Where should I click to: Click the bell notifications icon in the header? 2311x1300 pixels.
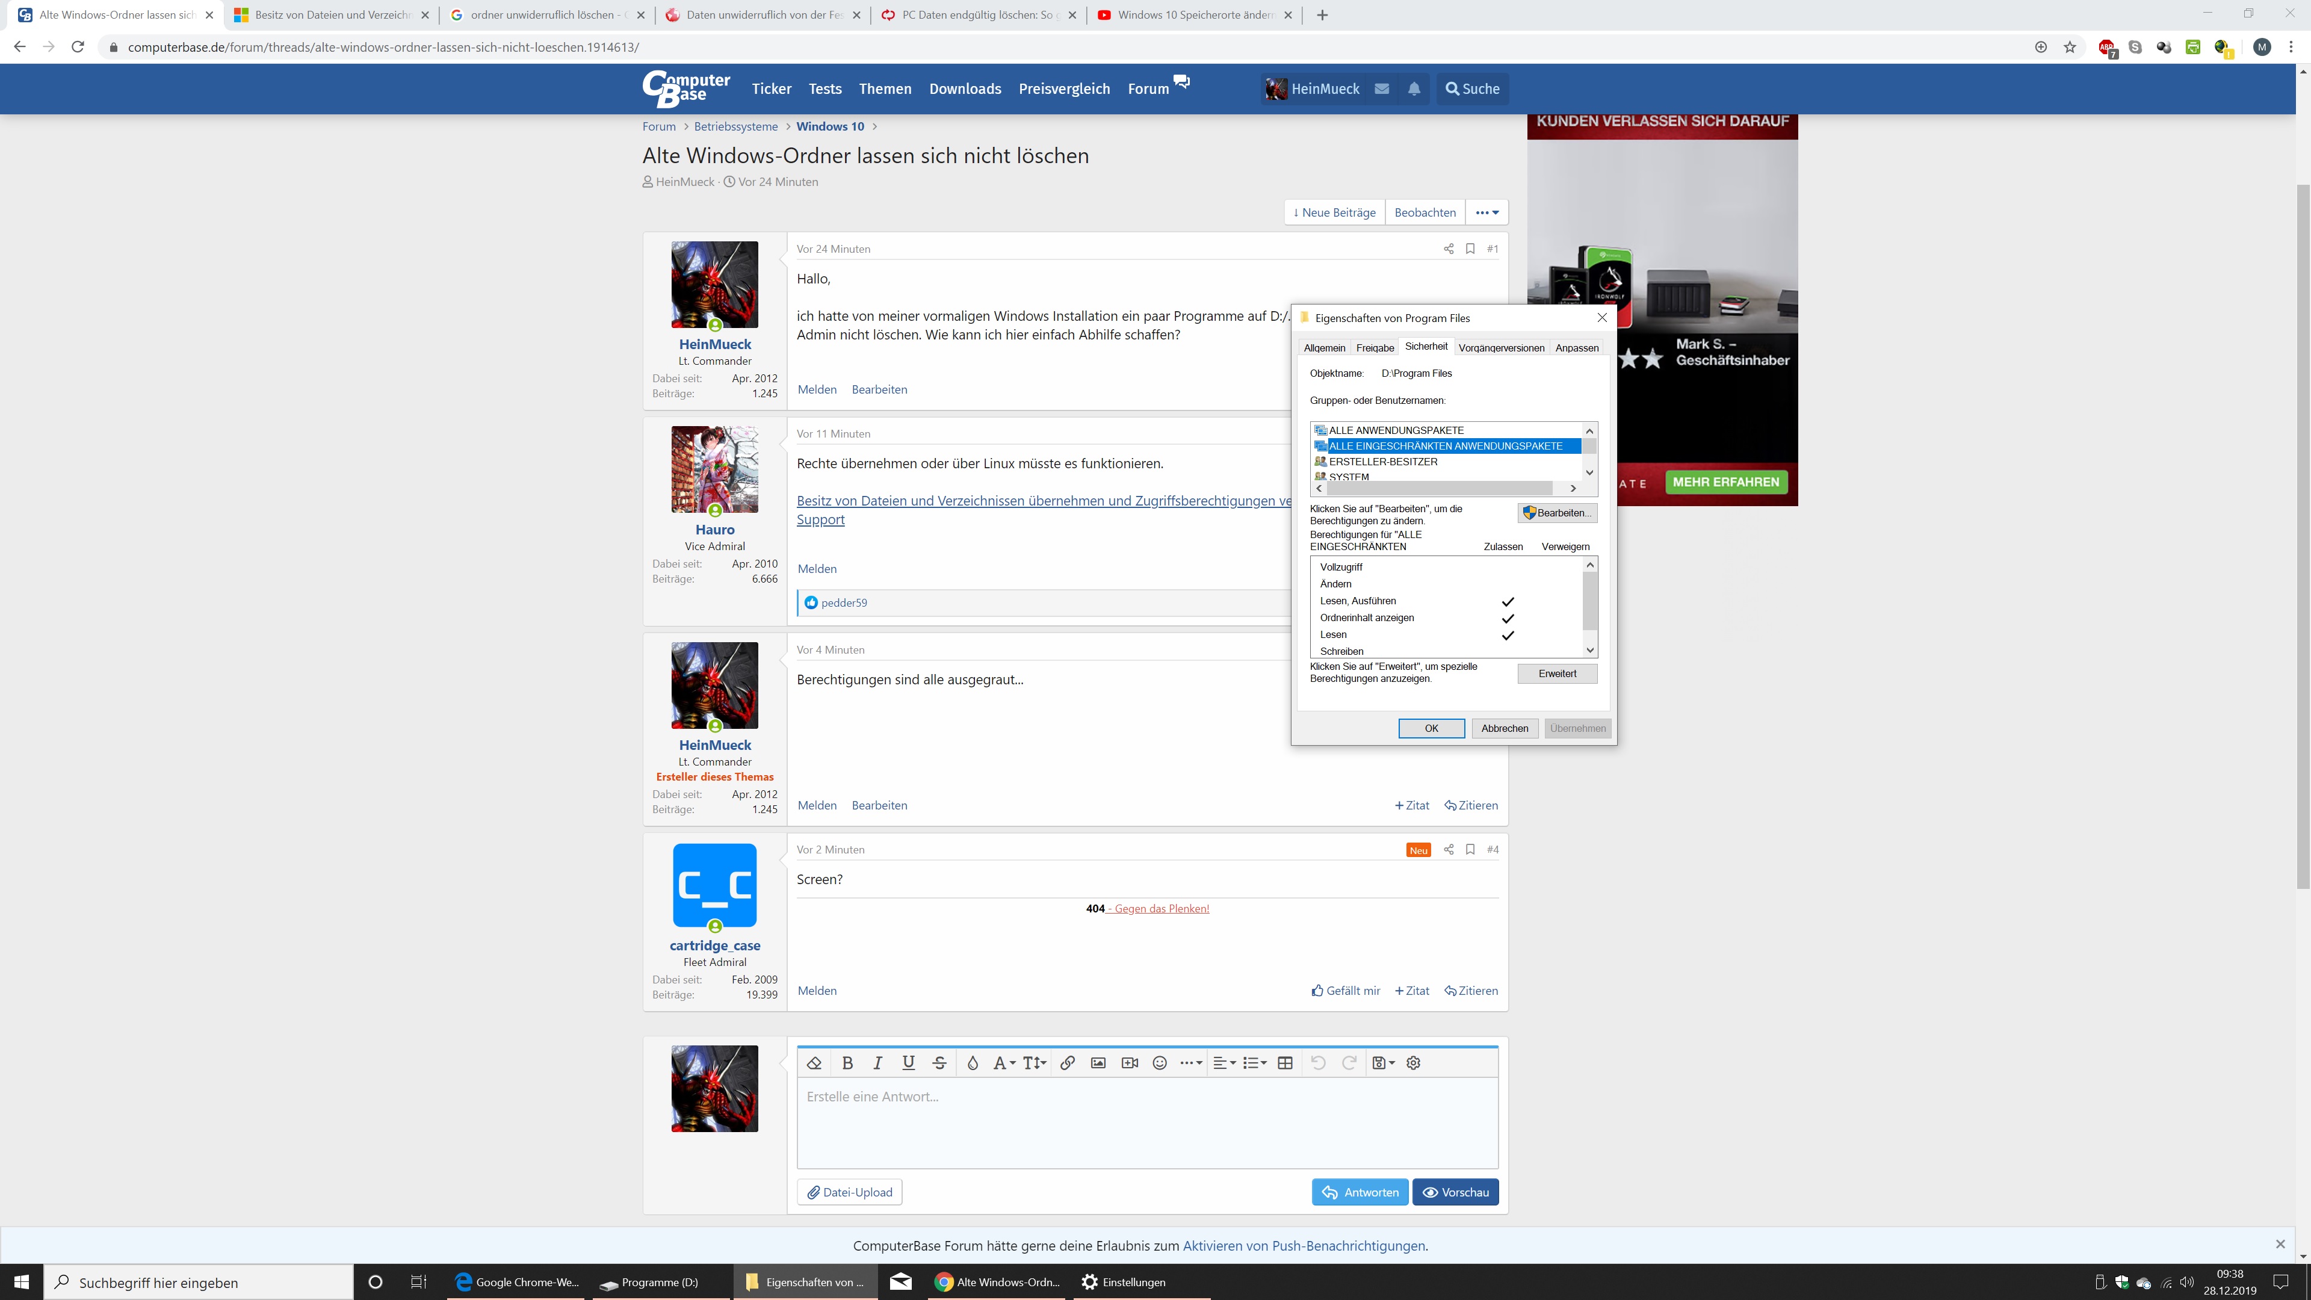click(x=1414, y=89)
